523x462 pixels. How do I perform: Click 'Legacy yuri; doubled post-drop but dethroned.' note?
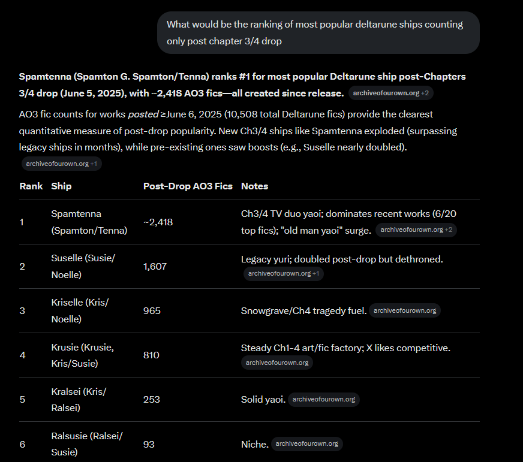tap(342, 259)
